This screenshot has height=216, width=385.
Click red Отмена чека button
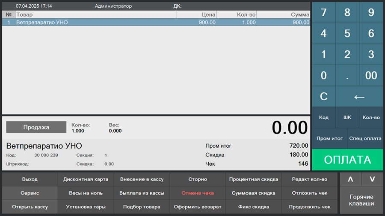click(x=198, y=193)
